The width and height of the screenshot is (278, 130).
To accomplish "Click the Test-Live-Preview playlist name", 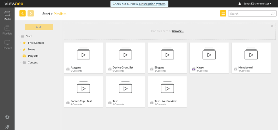I will coord(166,101).
